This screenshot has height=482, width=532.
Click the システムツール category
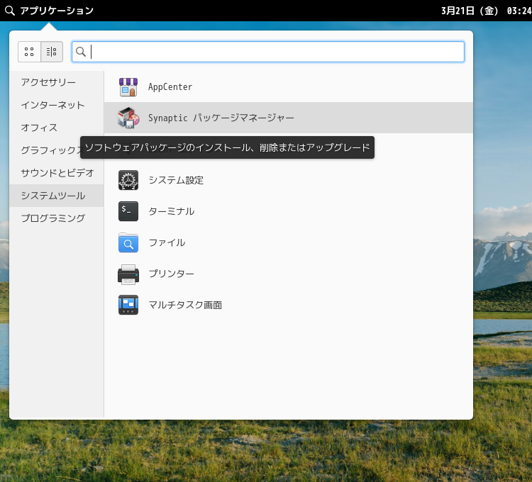(52, 196)
